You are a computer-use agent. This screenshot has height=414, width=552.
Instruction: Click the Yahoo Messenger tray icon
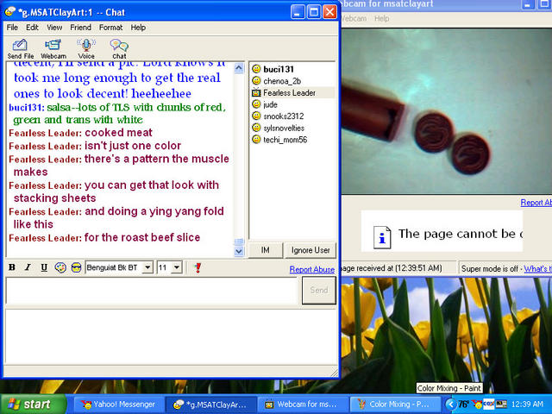477,405
